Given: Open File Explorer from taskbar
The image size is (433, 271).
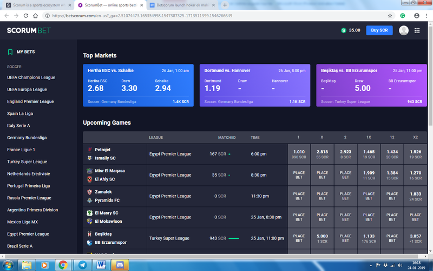Looking at the screenshot, I should 27,265.
